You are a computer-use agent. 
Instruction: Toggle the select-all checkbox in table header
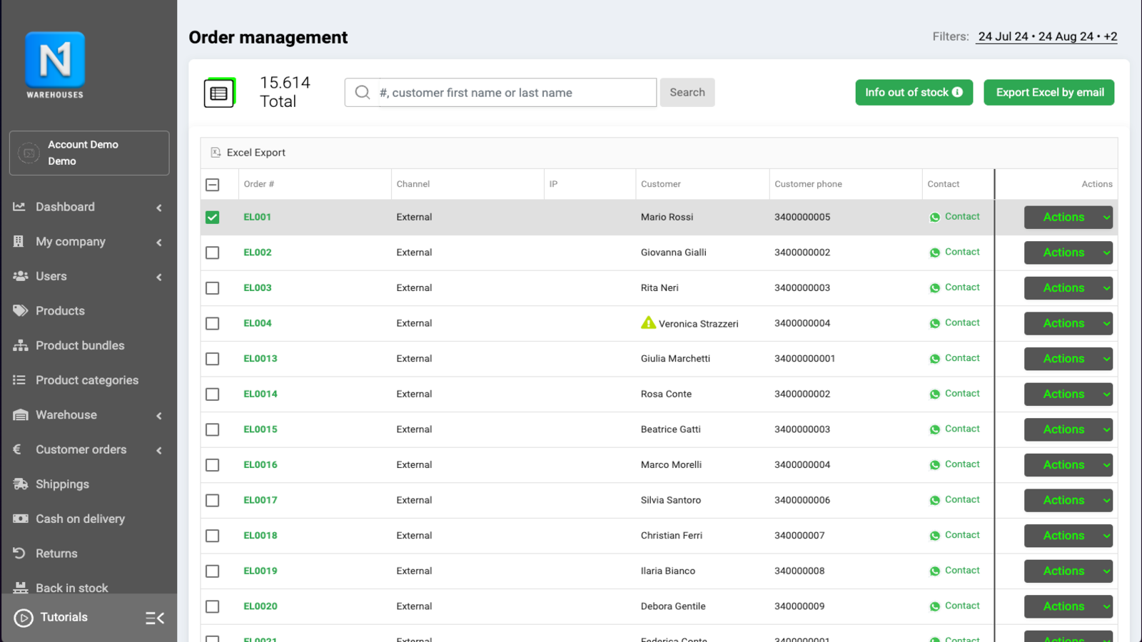(213, 185)
